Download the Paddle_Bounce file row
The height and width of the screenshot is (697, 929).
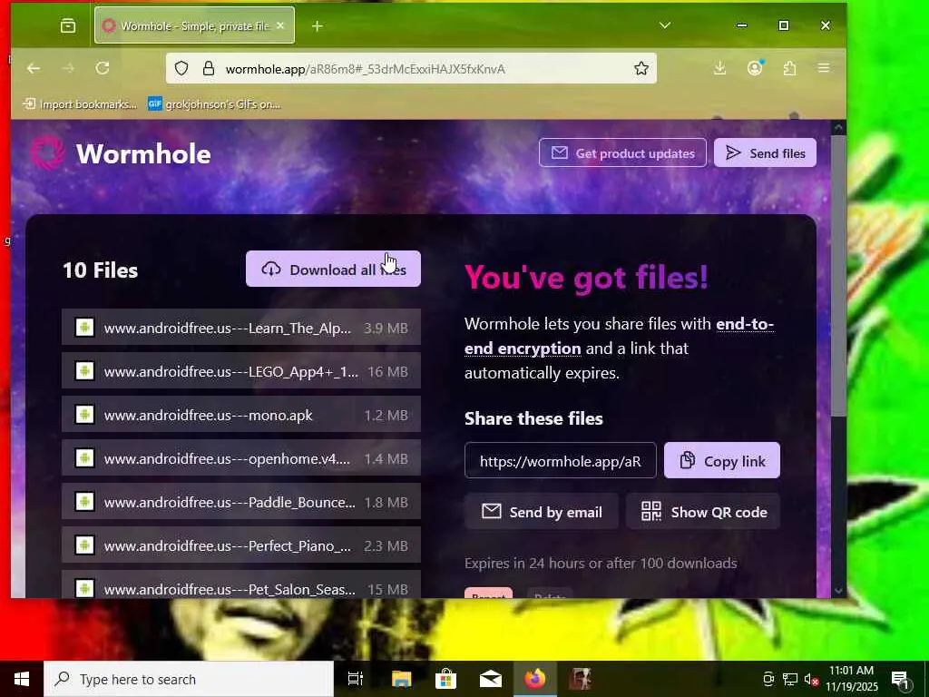[241, 502]
